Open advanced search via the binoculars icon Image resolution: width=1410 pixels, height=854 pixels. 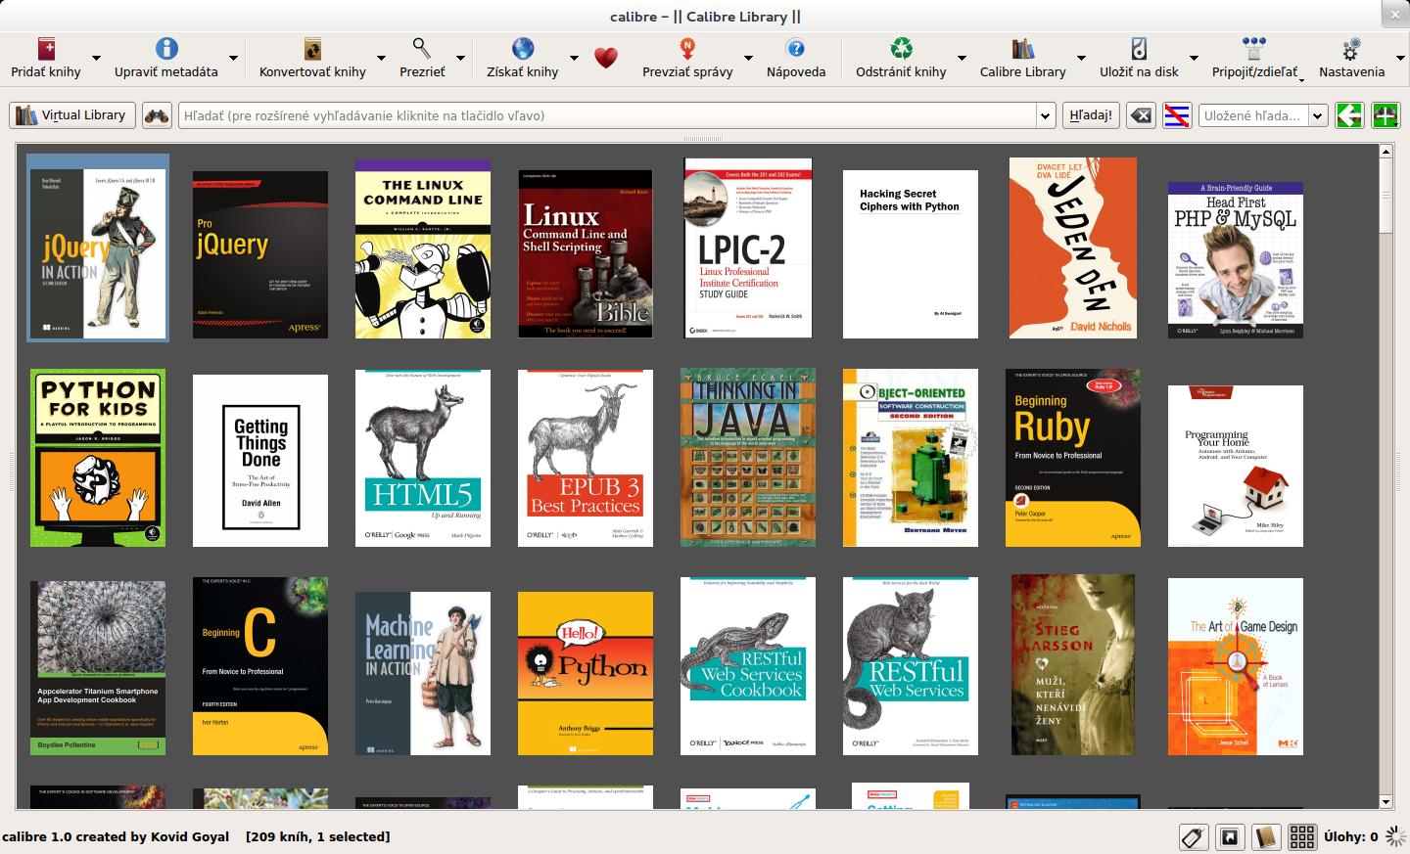click(157, 115)
